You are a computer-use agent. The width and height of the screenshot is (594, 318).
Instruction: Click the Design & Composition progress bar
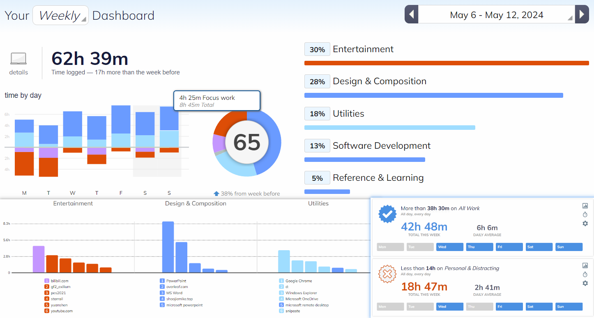coord(433,95)
